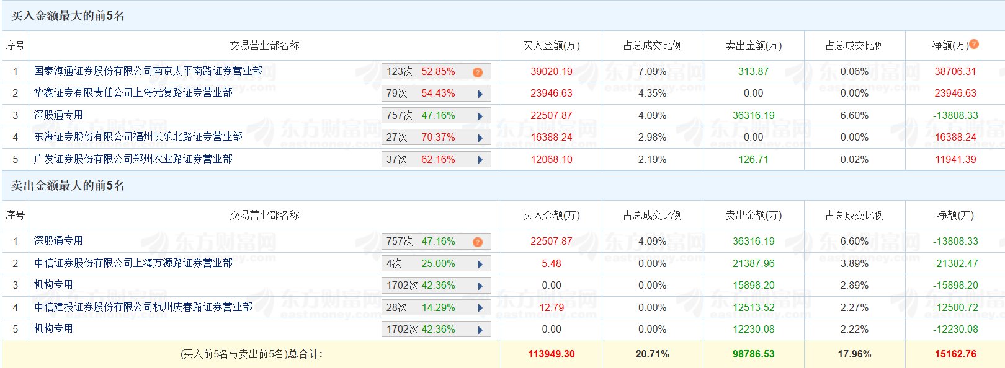Click arrow icon in third-row 机构专用 entry
1005x368 pixels.
click(480, 286)
